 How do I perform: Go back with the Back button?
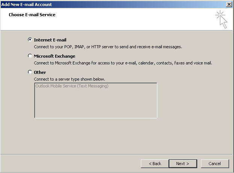click(x=155, y=164)
